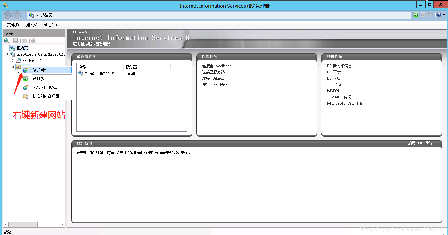Screen dimensions: 448x235
Task: Open the 帮助(H) menu
Action: point(50,25)
